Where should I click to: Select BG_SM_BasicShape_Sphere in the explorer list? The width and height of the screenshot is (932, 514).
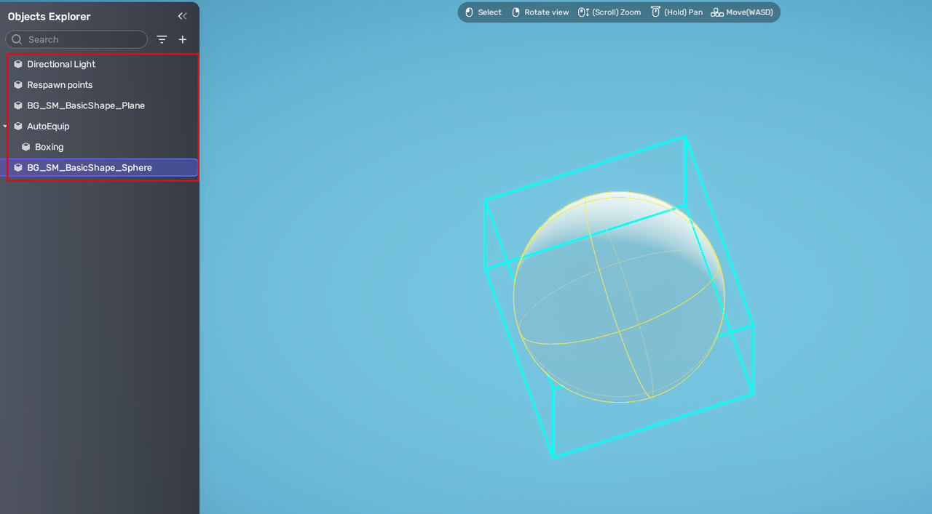click(90, 168)
